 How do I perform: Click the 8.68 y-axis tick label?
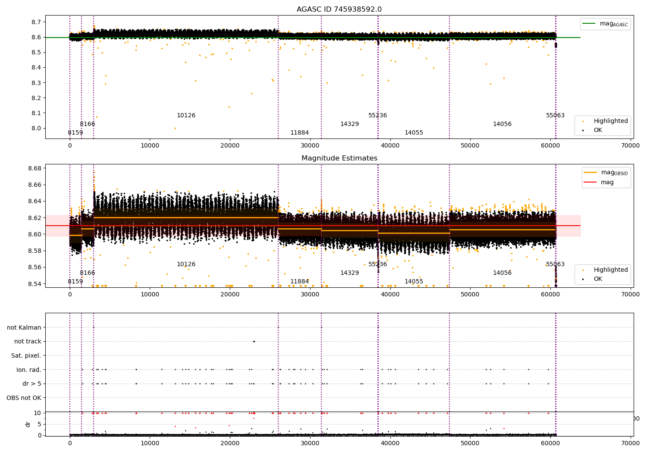35,168
